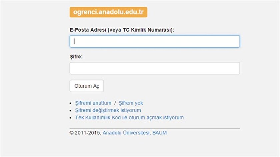Screen dimensions: 280x157
Task: Open Şifremi değiştirmek istiyorum link
Action: pyautogui.click(x=110, y=110)
